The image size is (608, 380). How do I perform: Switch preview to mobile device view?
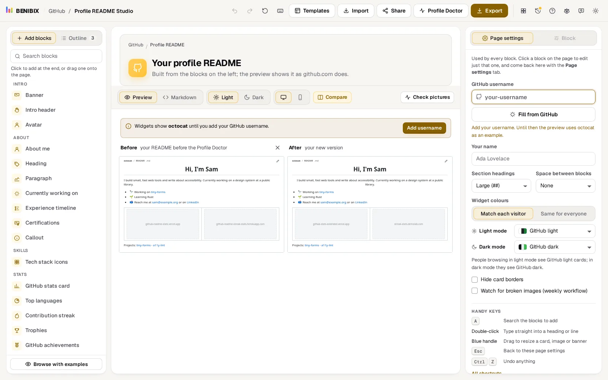point(300,97)
